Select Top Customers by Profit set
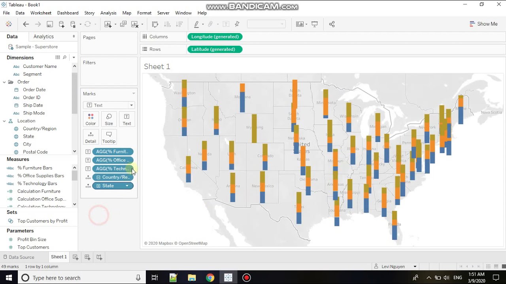 point(42,221)
